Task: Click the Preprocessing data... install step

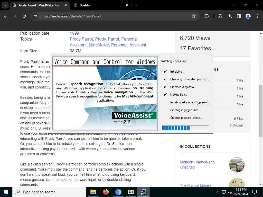Action: pyautogui.click(x=183, y=87)
